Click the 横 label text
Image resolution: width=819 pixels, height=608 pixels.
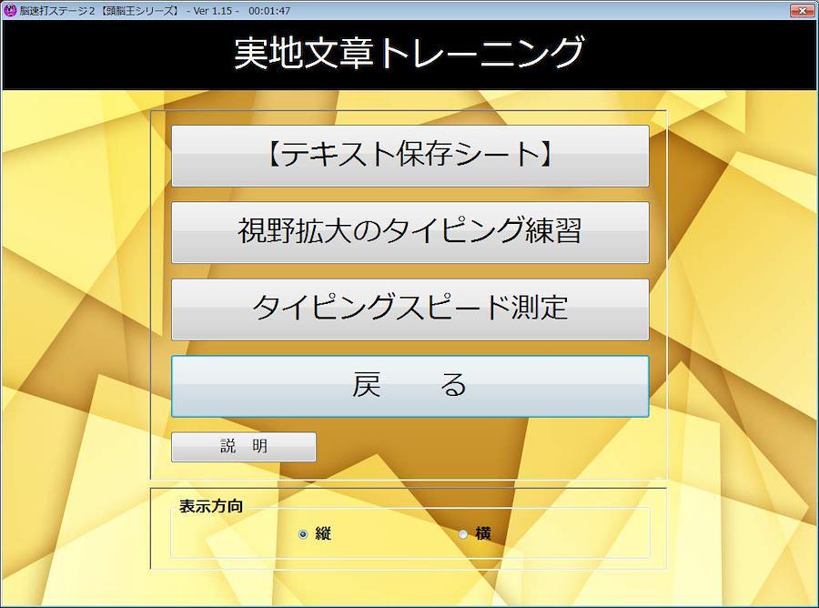pyautogui.click(x=483, y=534)
